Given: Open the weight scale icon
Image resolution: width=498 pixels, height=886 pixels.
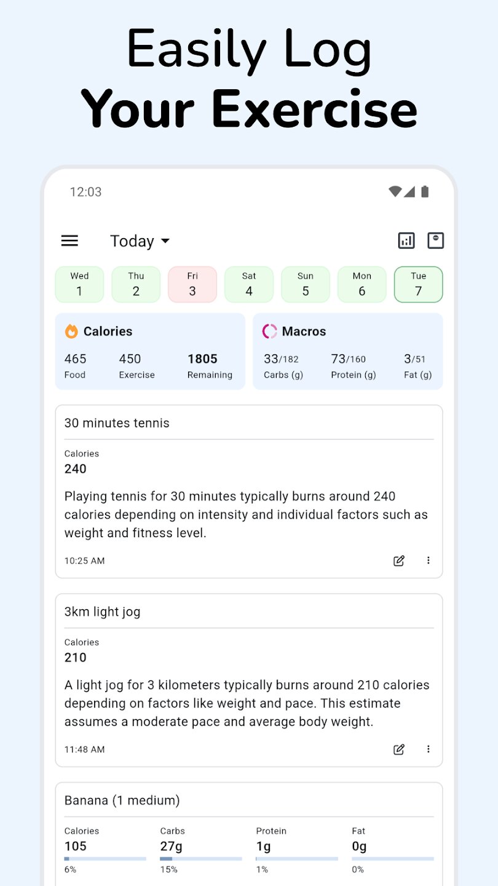Looking at the screenshot, I should tap(435, 241).
